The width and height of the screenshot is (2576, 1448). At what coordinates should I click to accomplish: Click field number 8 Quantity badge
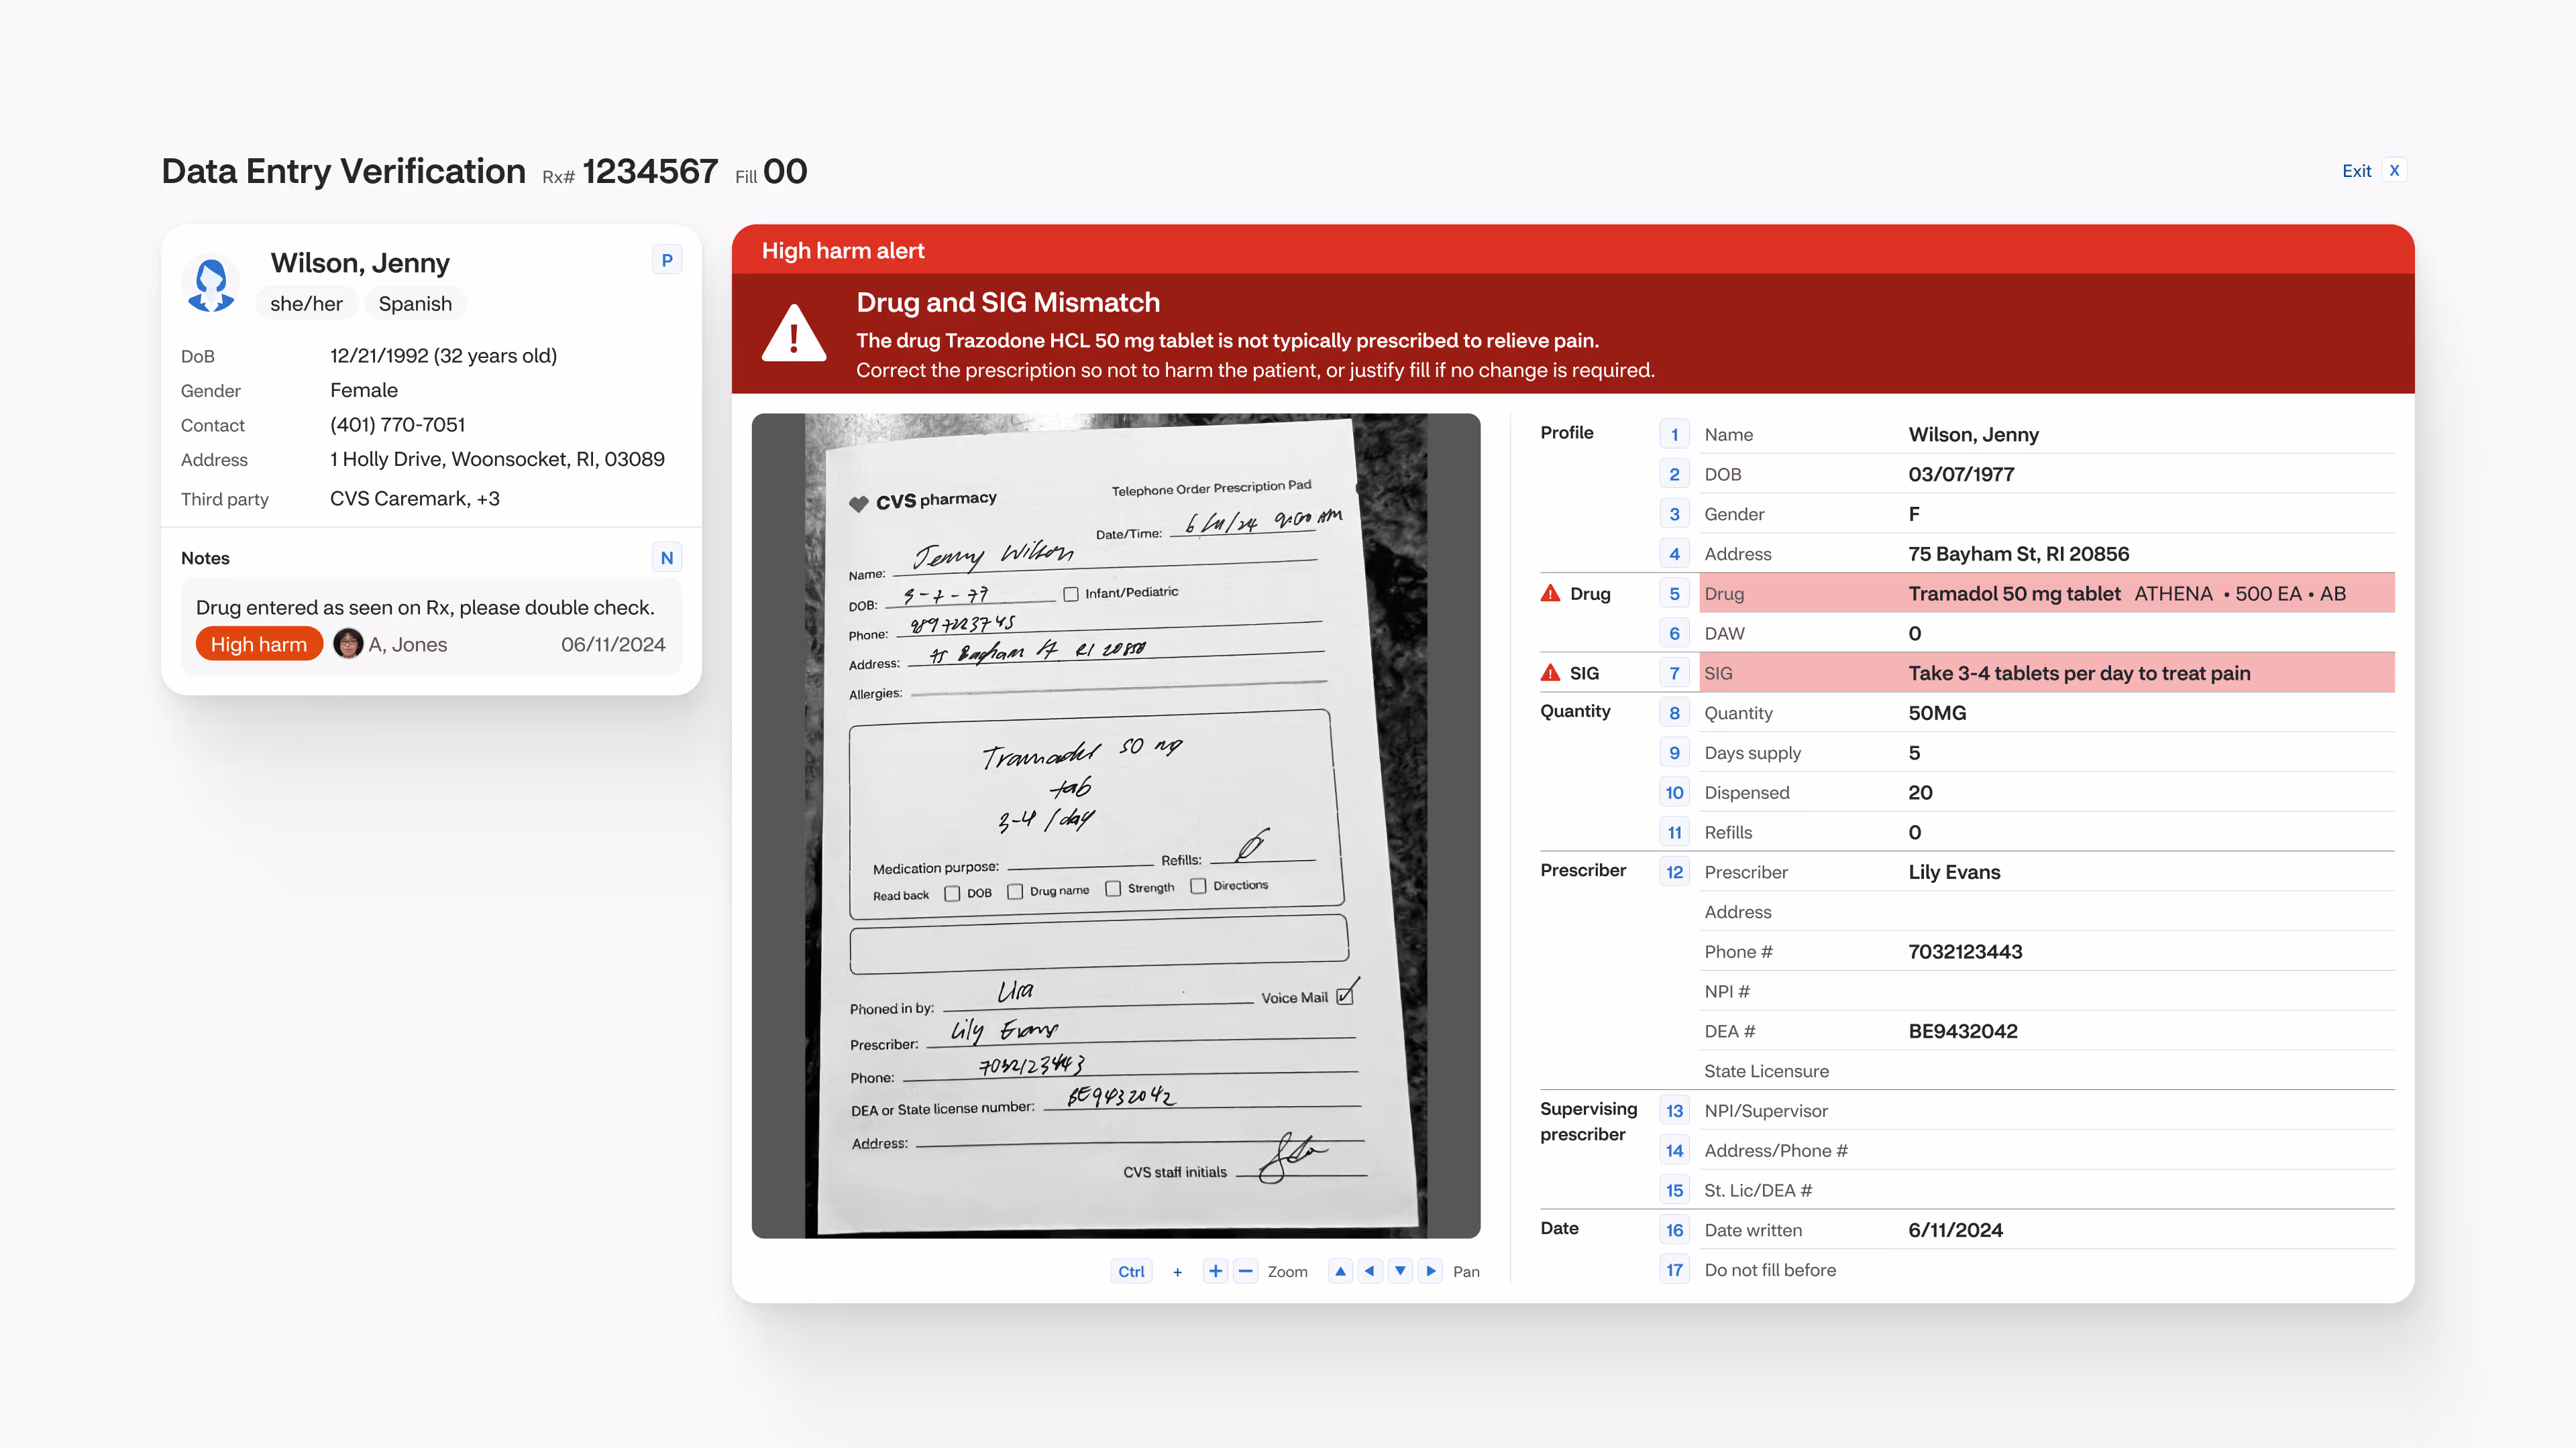click(1674, 713)
